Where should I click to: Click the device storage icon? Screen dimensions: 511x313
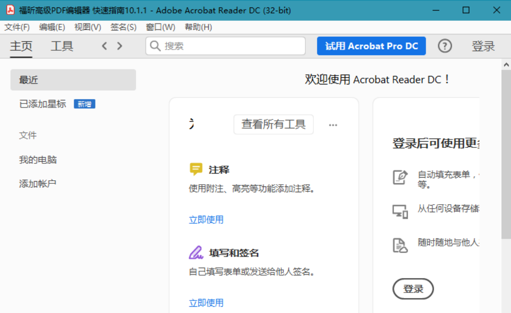400,211
